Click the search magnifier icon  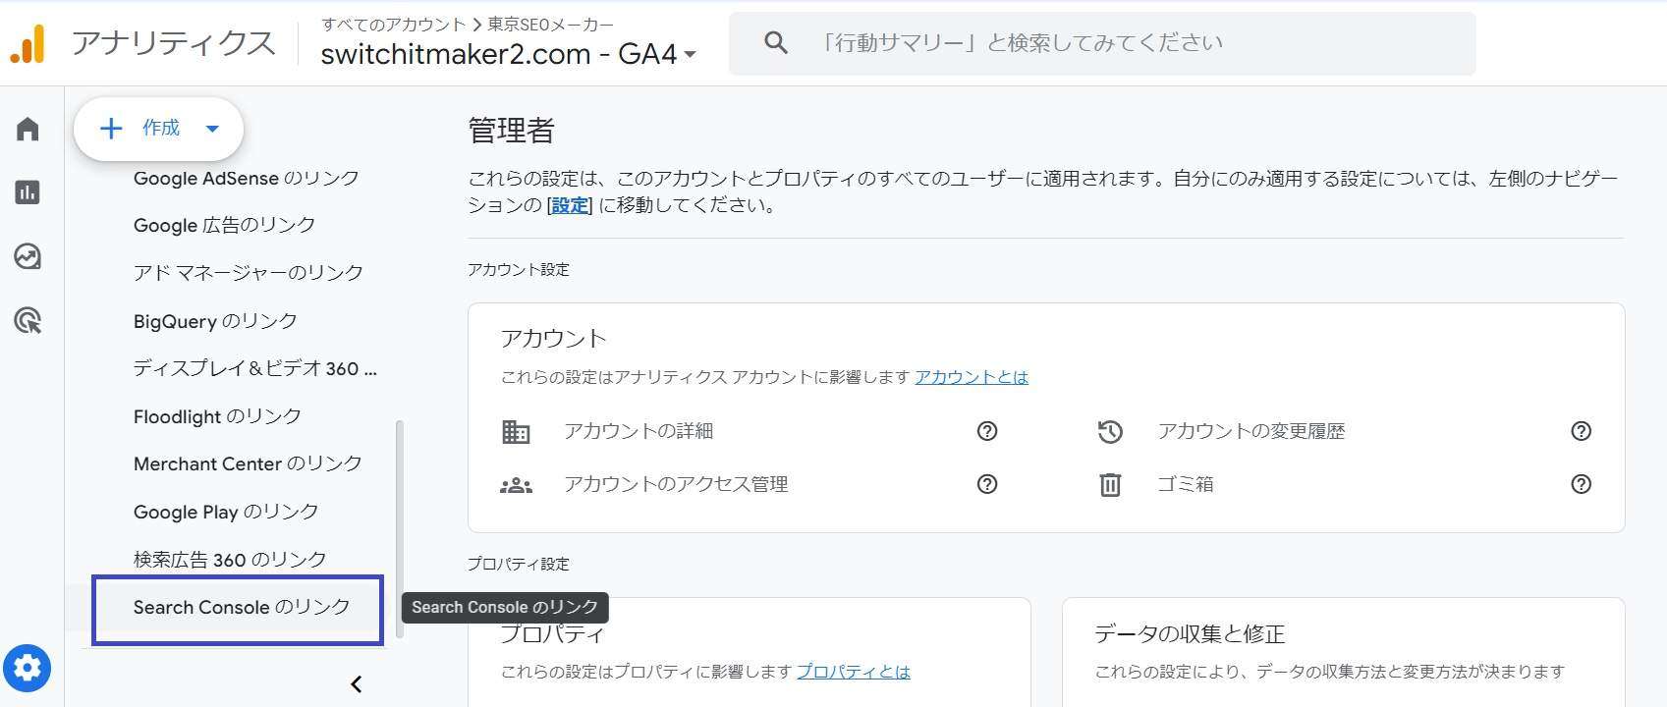pos(776,43)
